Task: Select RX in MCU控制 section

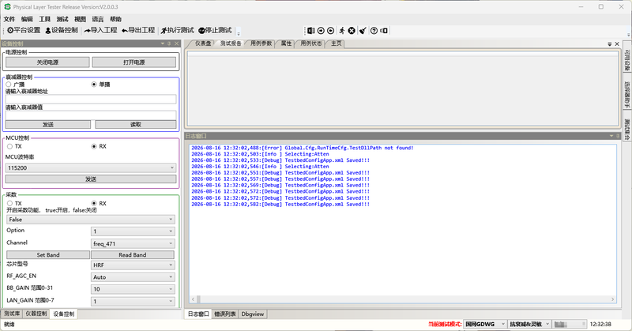Action: [94, 146]
